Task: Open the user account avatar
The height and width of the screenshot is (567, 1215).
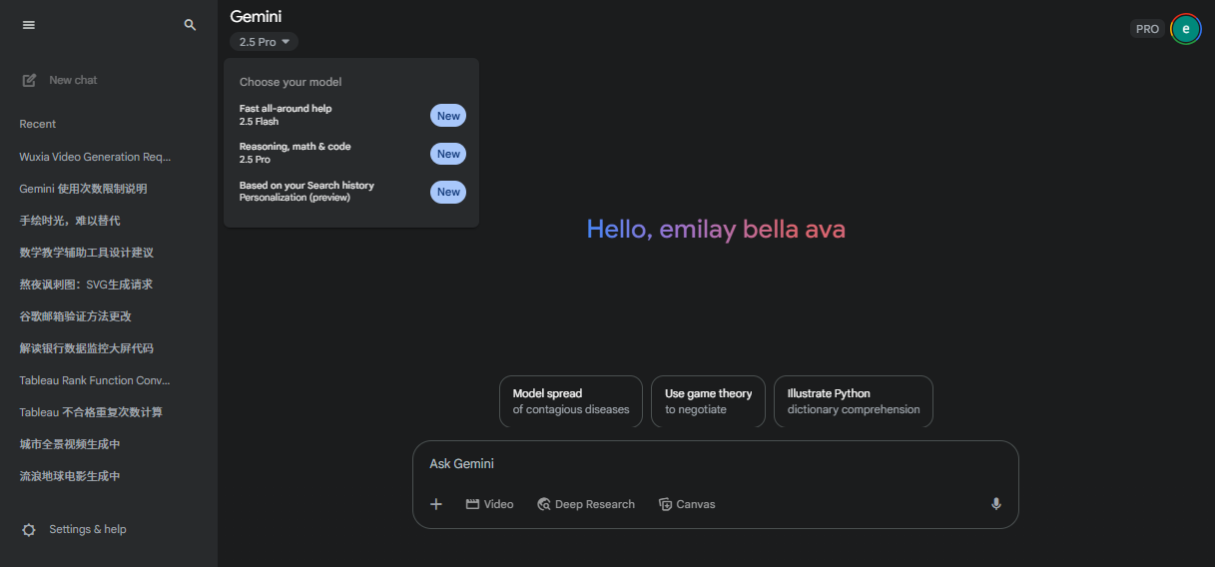Action: point(1185,29)
